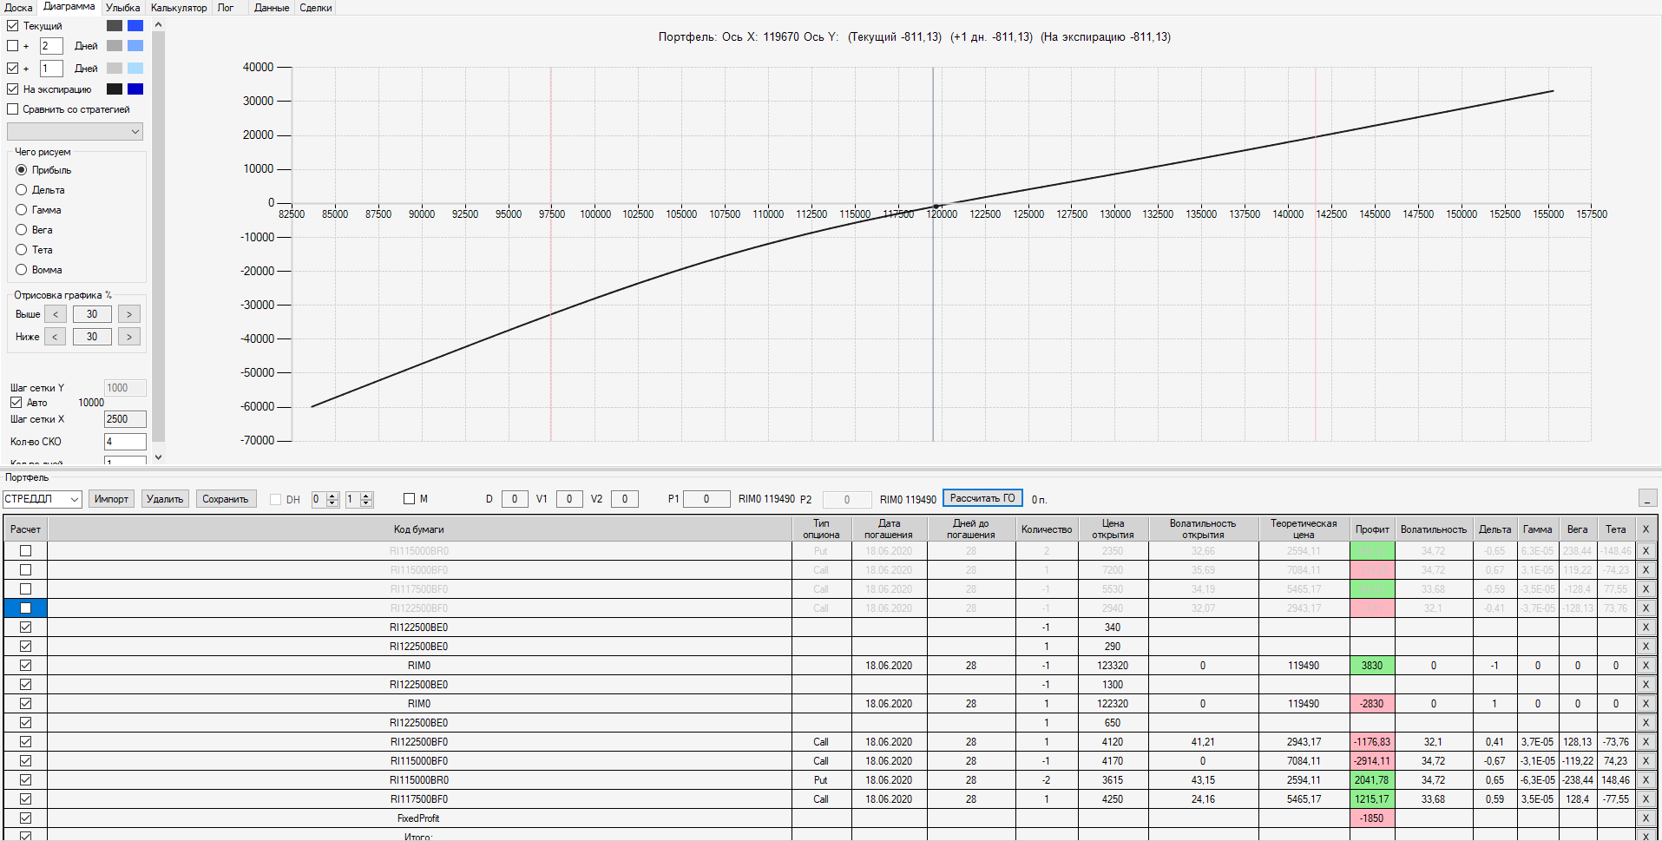This screenshot has width=1662, height=841.
Task: Click the X column header button
Action: coord(1646,529)
